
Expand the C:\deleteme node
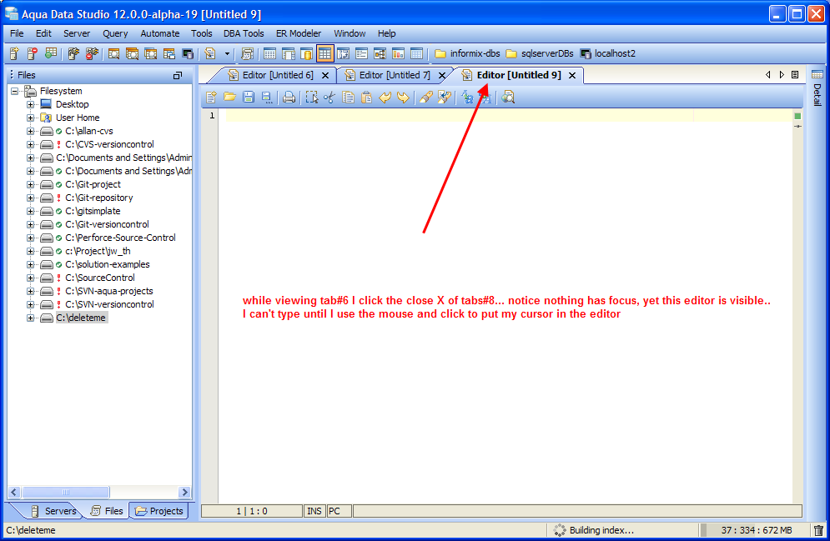31,318
